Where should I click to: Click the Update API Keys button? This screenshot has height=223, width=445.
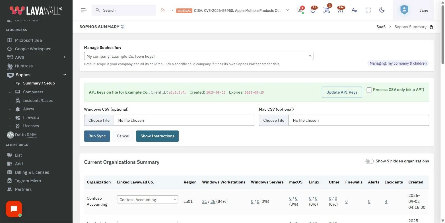[342, 92]
